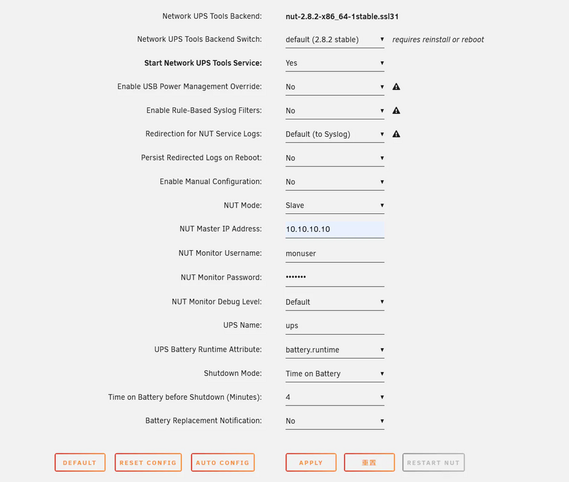Change the Persist Redirected Logs on Reboot option
The image size is (569, 482).
(x=334, y=158)
